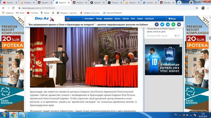Open the Ресурсы — достов... bookmark
The height and width of the screenshot is (118, 211).
67,13
